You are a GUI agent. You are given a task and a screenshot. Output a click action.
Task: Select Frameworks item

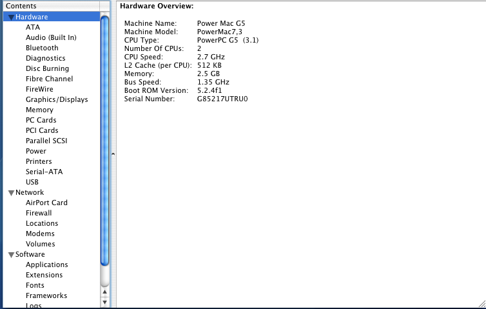[x=46, y=295]
